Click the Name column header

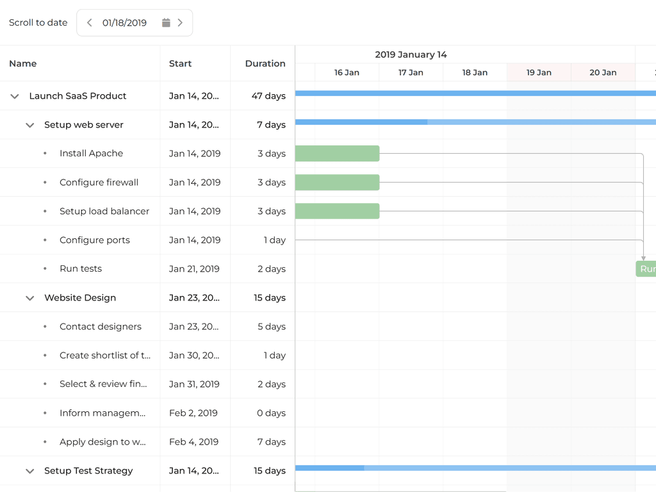click(x=23, y=63)
